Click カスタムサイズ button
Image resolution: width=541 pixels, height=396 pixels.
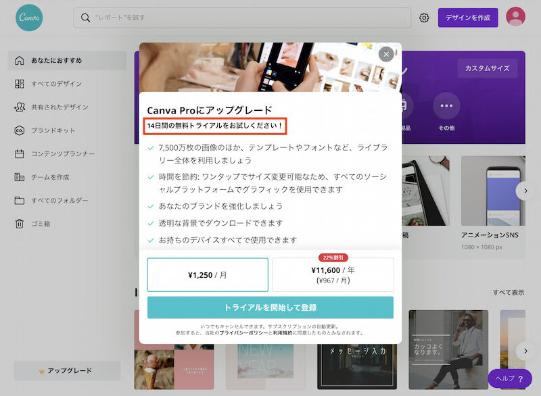coord(487,68)
